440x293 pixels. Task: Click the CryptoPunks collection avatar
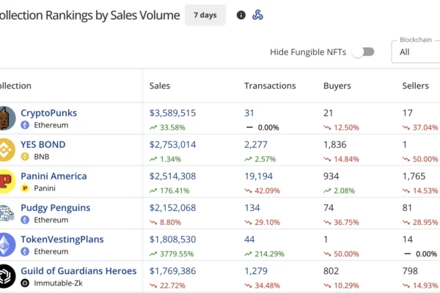[x=4, y=118]
